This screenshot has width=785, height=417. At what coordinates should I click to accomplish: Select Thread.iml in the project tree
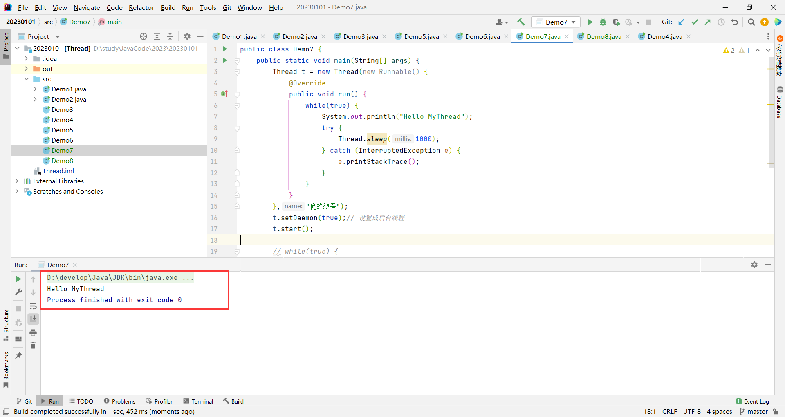[58, 171]
